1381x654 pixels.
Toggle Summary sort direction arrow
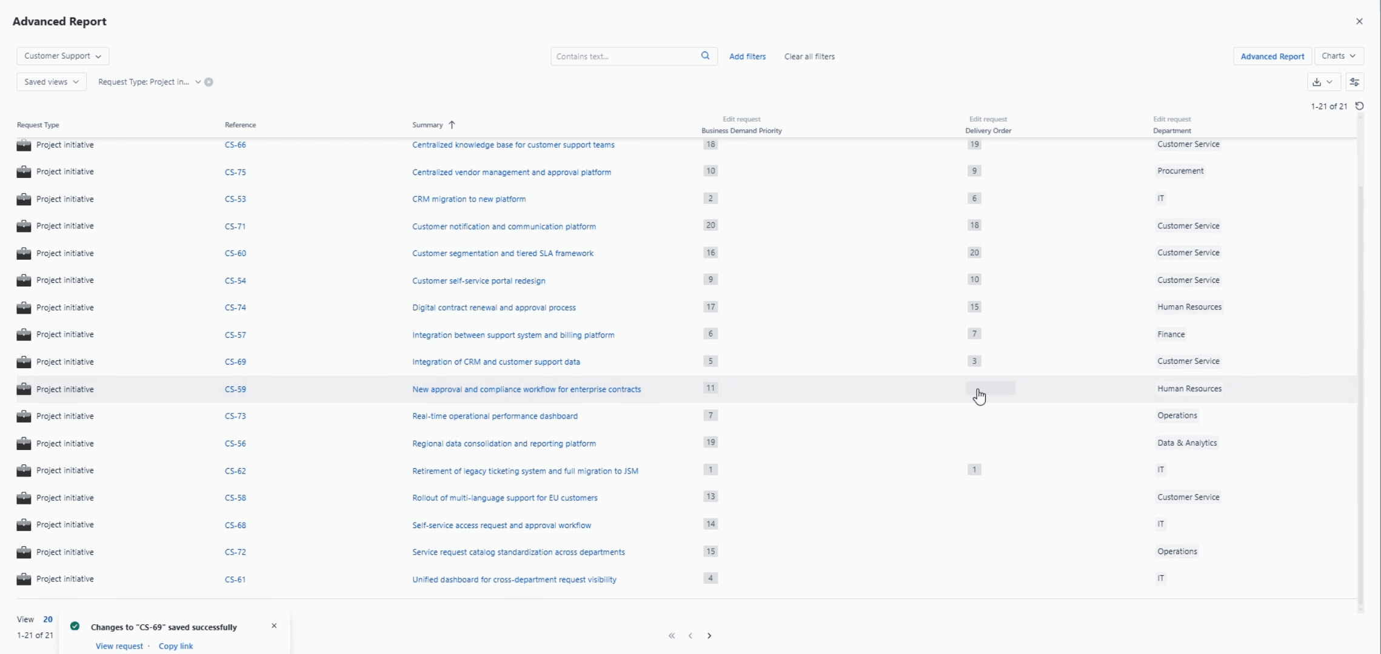[452, 125]
